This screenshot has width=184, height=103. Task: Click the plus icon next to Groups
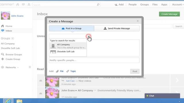pyautogui.click(x=13, y=38)
